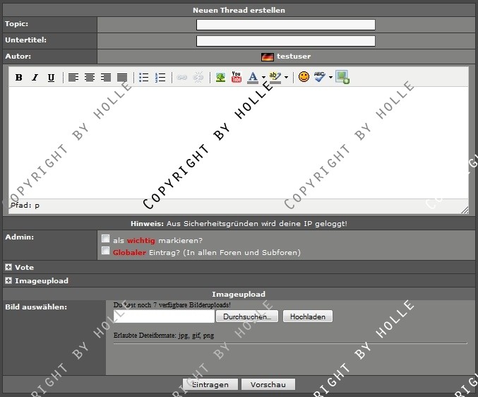The image size is (478, 397).
Task: Click the German flag next to testuser
Action: [x=268, y=57]
